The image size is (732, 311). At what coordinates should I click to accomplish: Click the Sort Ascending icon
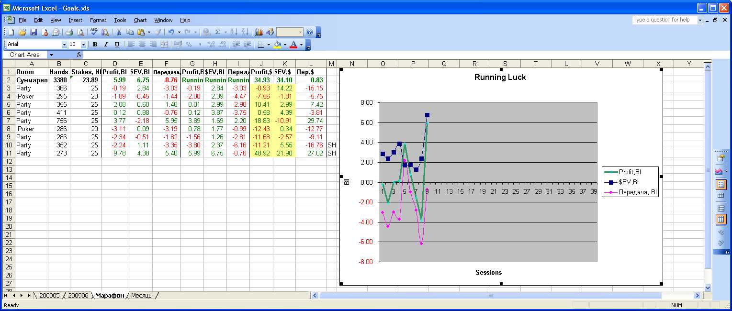234,32
